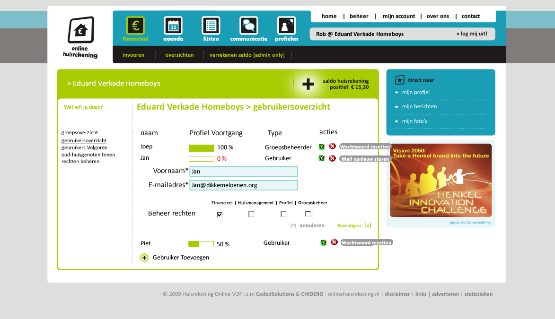The image size is (555, 319).
Task: Open the financieel section icon
Action: tap(135, 26)
